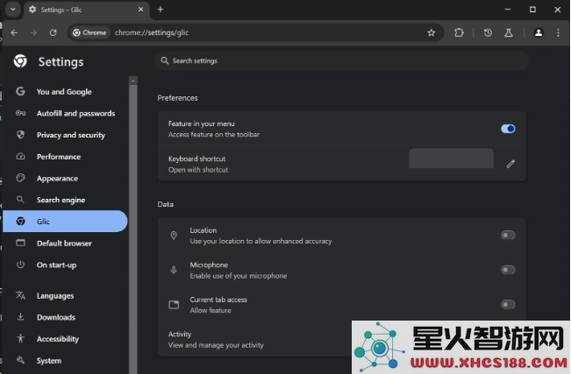The image size is (571, 374).
Task: Open the Extensions puzzle icon
Action: 459,32
